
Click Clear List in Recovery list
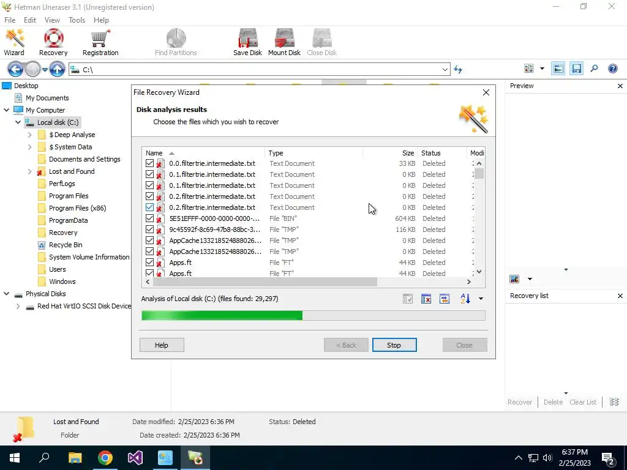[x=583, y=402]
